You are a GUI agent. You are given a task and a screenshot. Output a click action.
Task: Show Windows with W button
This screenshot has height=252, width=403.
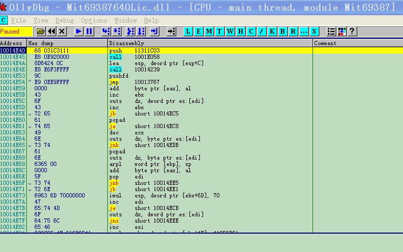(x=230, y=31)
